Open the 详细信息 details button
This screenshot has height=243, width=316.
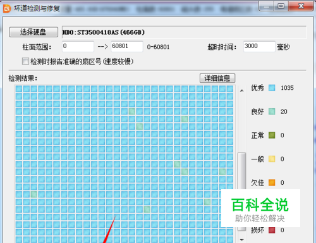click(x=217, y=78)
